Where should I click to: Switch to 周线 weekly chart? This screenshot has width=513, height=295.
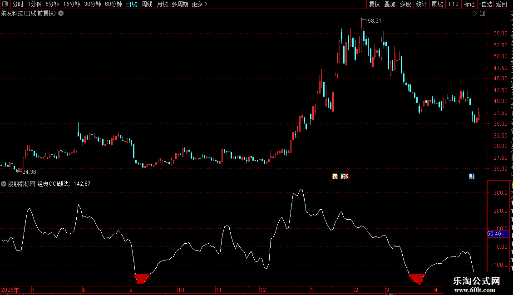(147, 4)
